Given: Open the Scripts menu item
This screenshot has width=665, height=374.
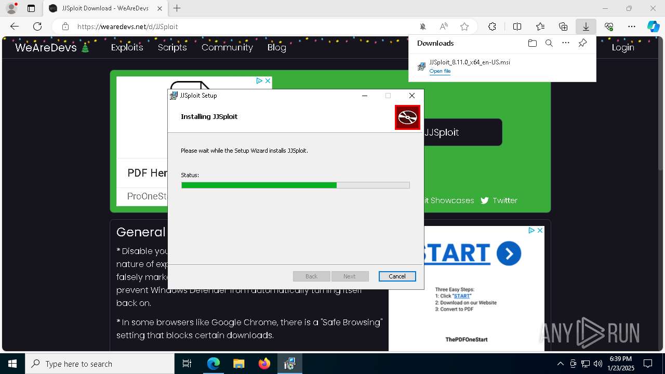Looking at the screenshot, I should pos(172,47).
